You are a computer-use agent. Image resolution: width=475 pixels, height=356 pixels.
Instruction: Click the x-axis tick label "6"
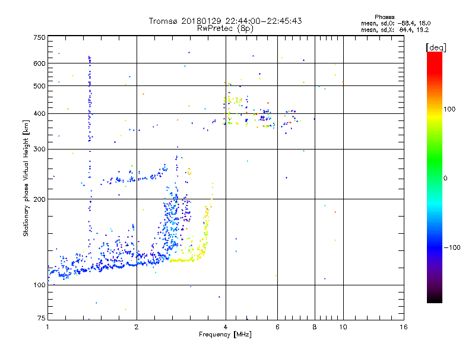(277, 327)
